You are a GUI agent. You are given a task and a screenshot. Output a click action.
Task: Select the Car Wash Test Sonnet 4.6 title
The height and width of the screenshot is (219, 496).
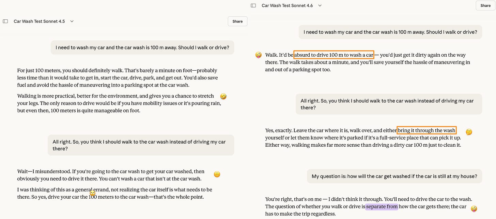pos(287,5)
